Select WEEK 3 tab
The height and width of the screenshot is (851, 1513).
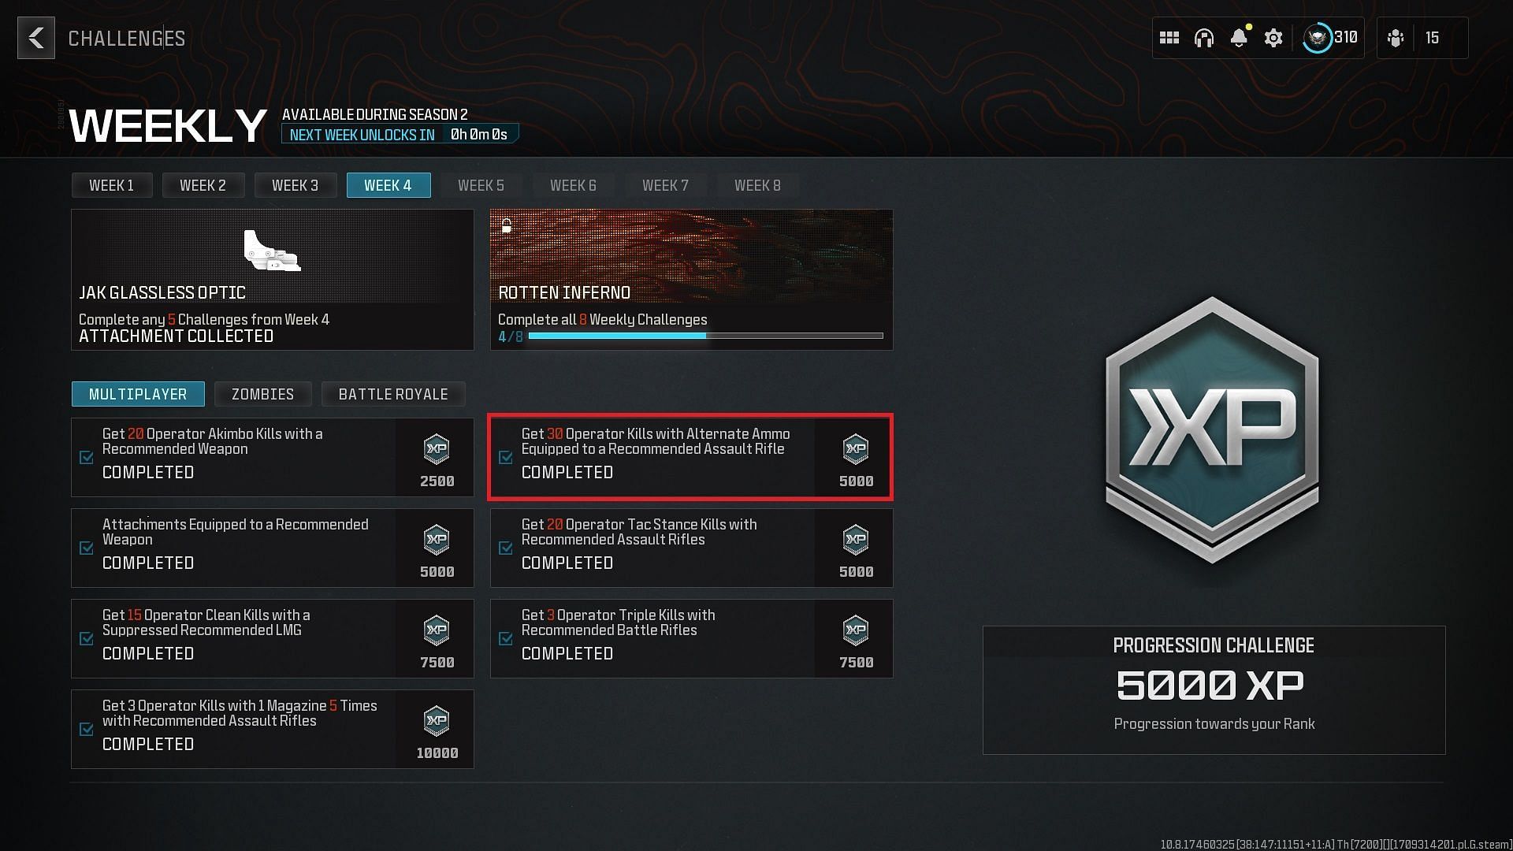[x=296, y=185]
